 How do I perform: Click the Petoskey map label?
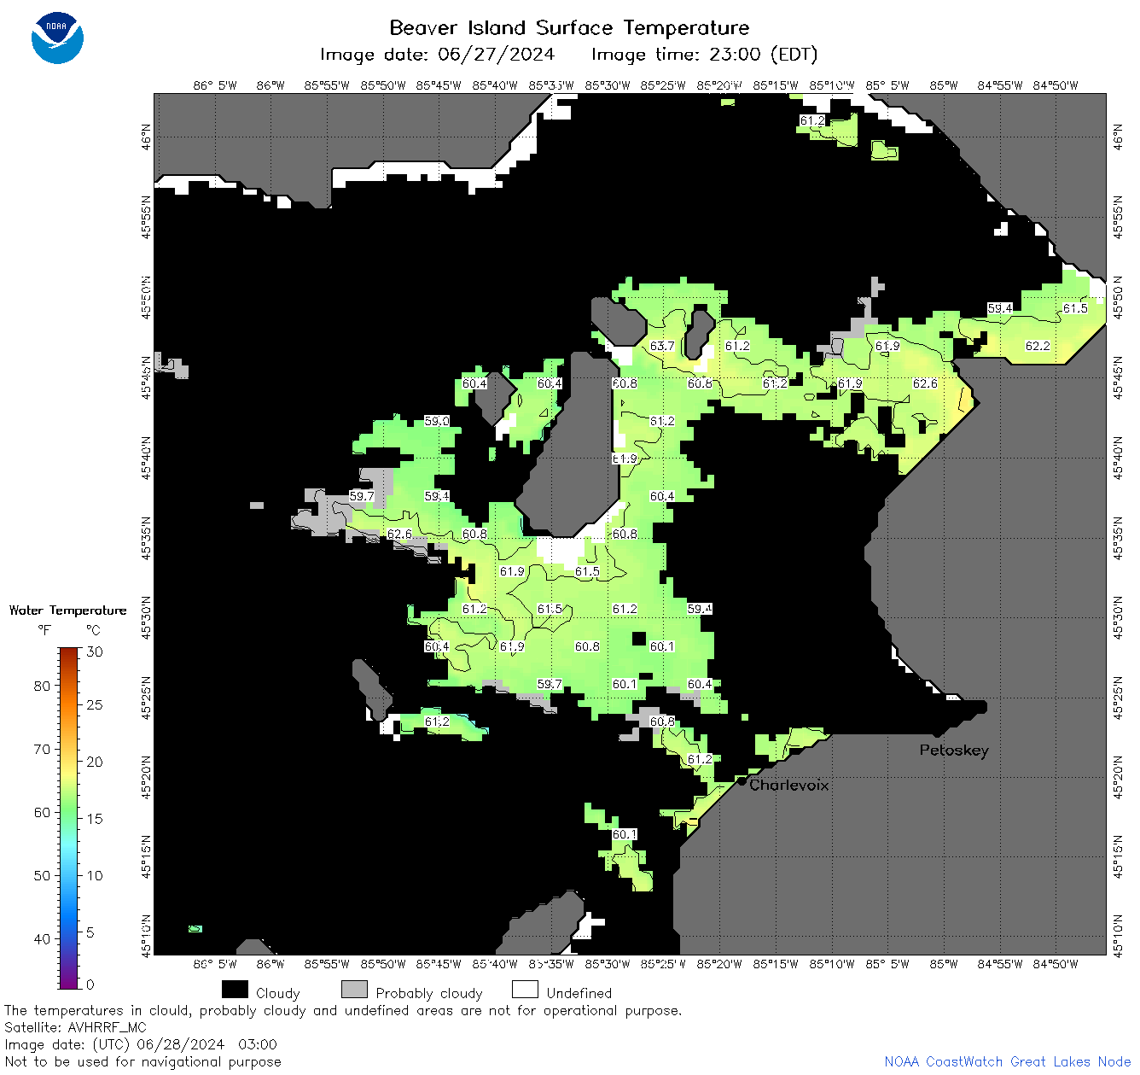[x=954, y=751]
